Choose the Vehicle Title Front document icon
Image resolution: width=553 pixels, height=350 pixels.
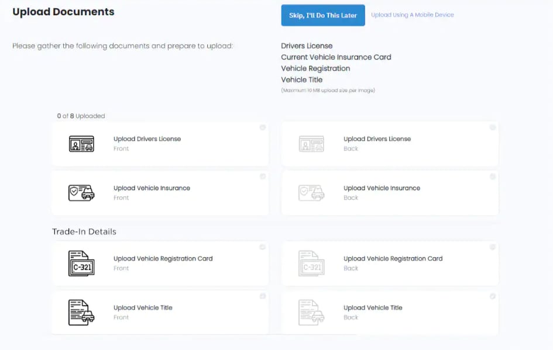coord(81,313)
